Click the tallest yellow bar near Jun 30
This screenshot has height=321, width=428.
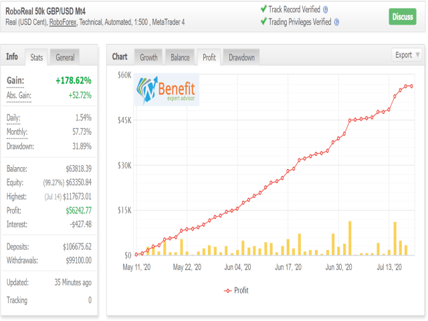pyautogui.click(x=350, y=238)
